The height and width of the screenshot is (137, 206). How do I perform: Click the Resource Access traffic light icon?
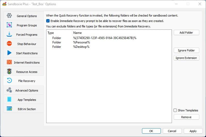9,71
